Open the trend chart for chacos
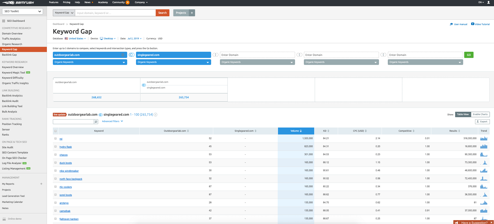 click(484, 155)
